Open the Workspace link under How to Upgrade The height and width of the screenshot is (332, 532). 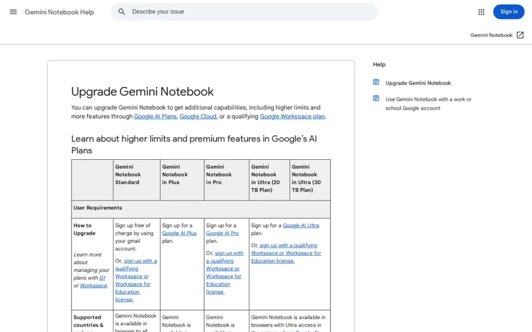click(x=94, y=286)
